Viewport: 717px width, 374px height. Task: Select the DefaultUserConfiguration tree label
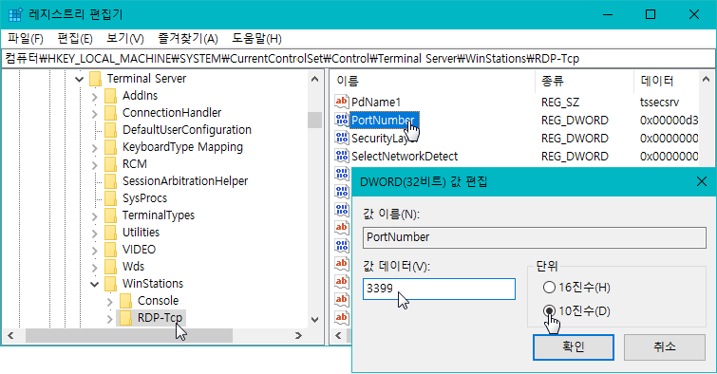pos(186,130)
